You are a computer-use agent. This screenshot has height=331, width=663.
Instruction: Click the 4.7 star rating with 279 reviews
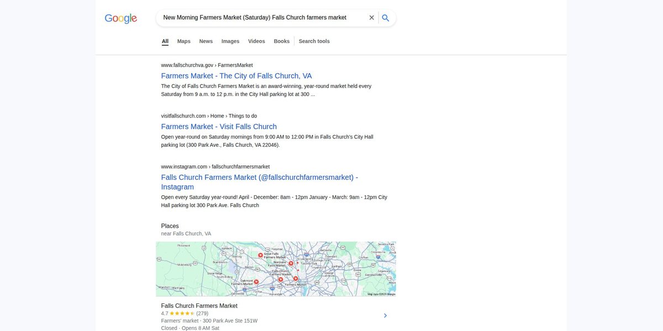click(x=185, y=313)
